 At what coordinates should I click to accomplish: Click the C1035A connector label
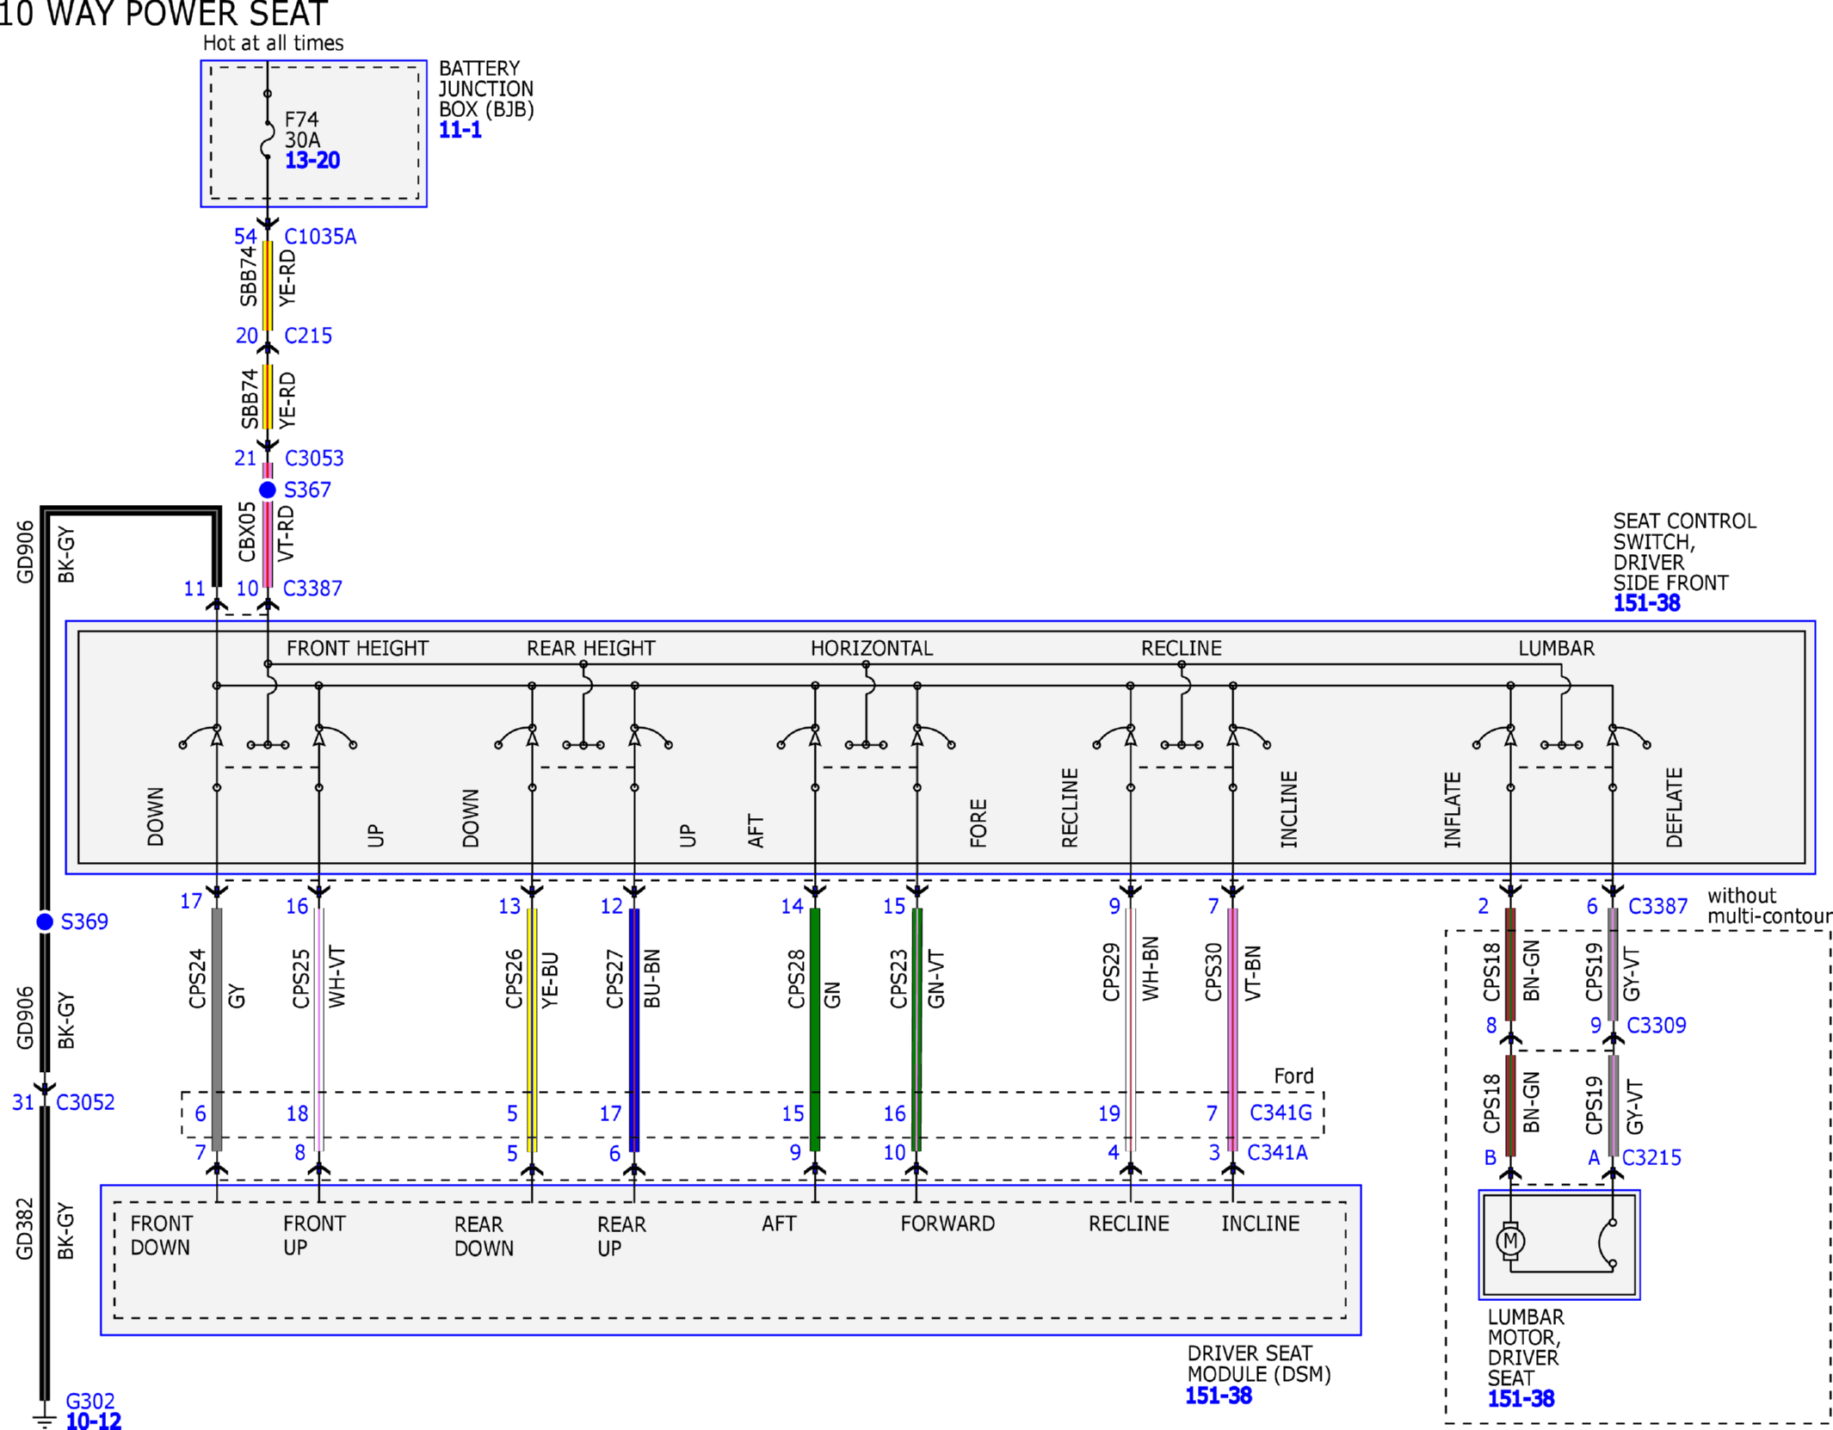320,237
